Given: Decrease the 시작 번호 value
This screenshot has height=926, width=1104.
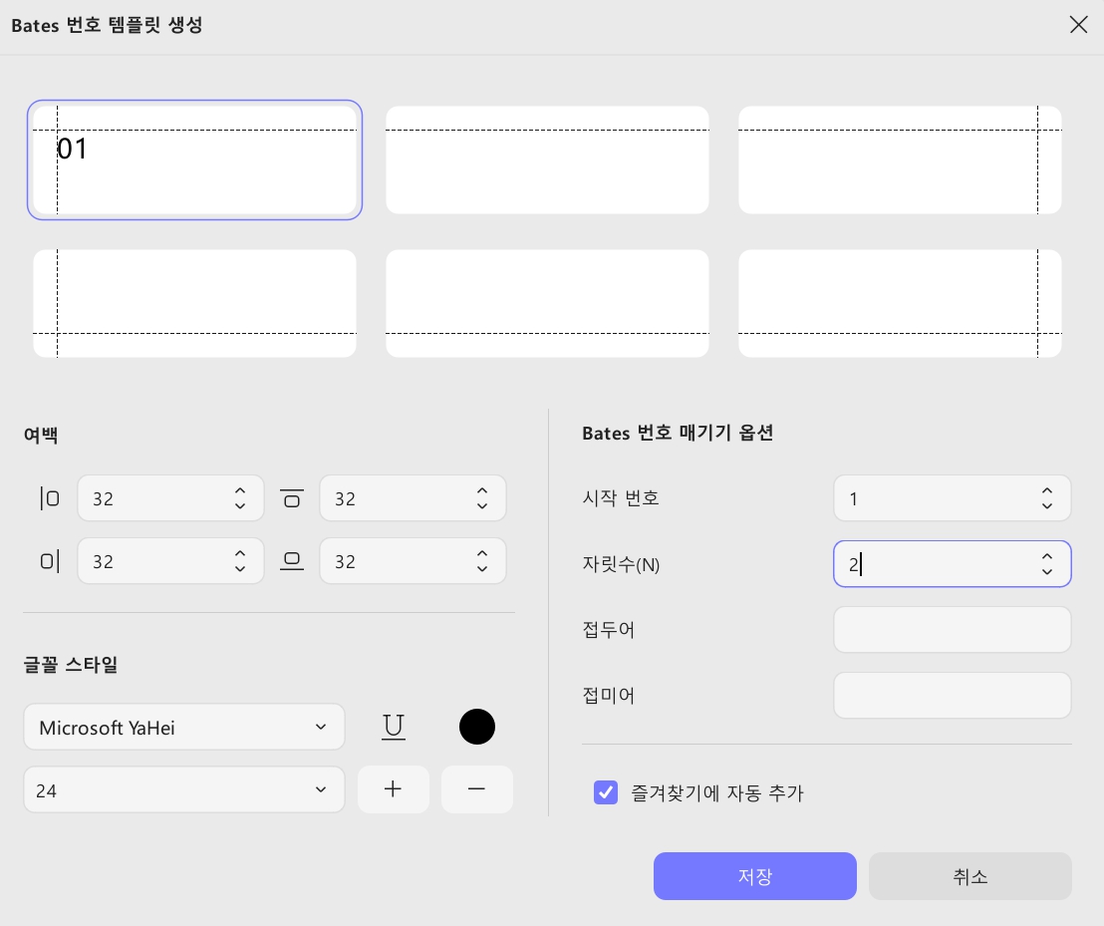Looking at the screenshot, I should (x=1047, y=505).
